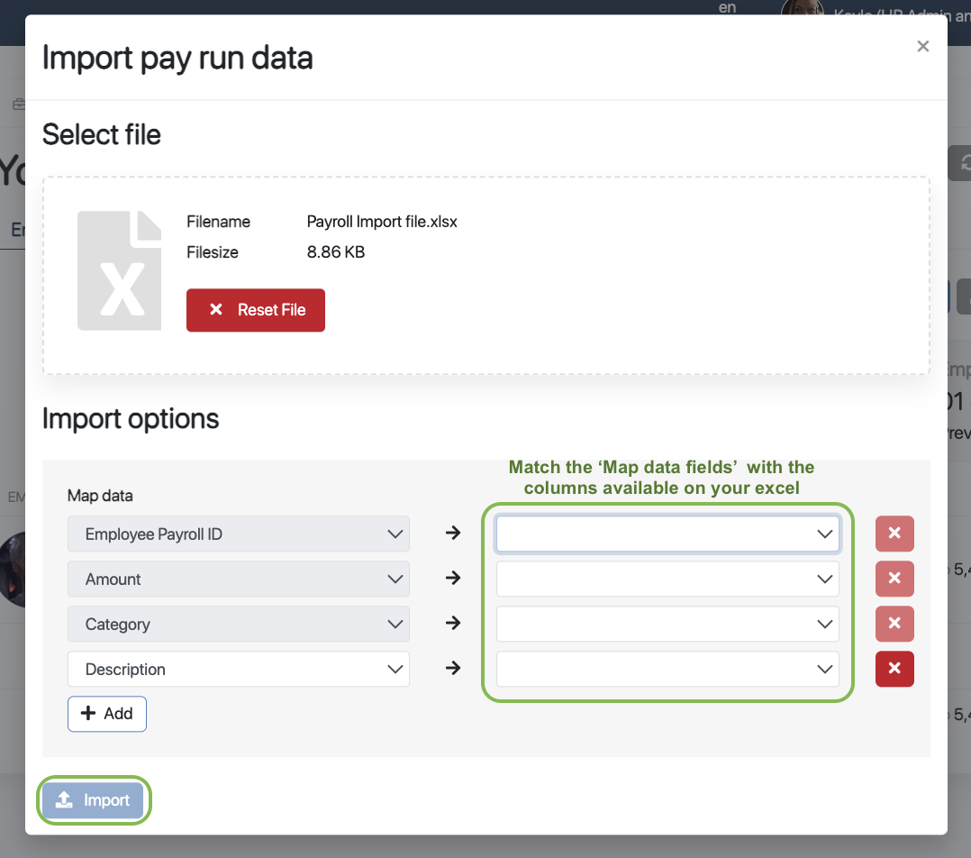971x858 pixels.
Task: Remove the Category mapping row
Action: click(894, 624)
